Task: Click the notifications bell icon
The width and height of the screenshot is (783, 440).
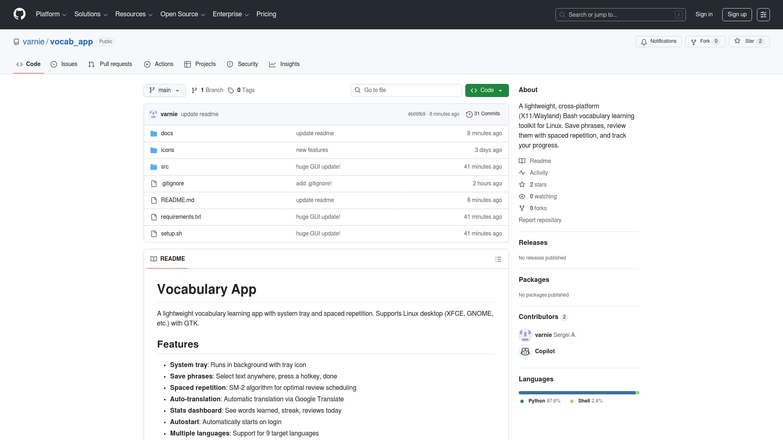Action: (644, 42)
